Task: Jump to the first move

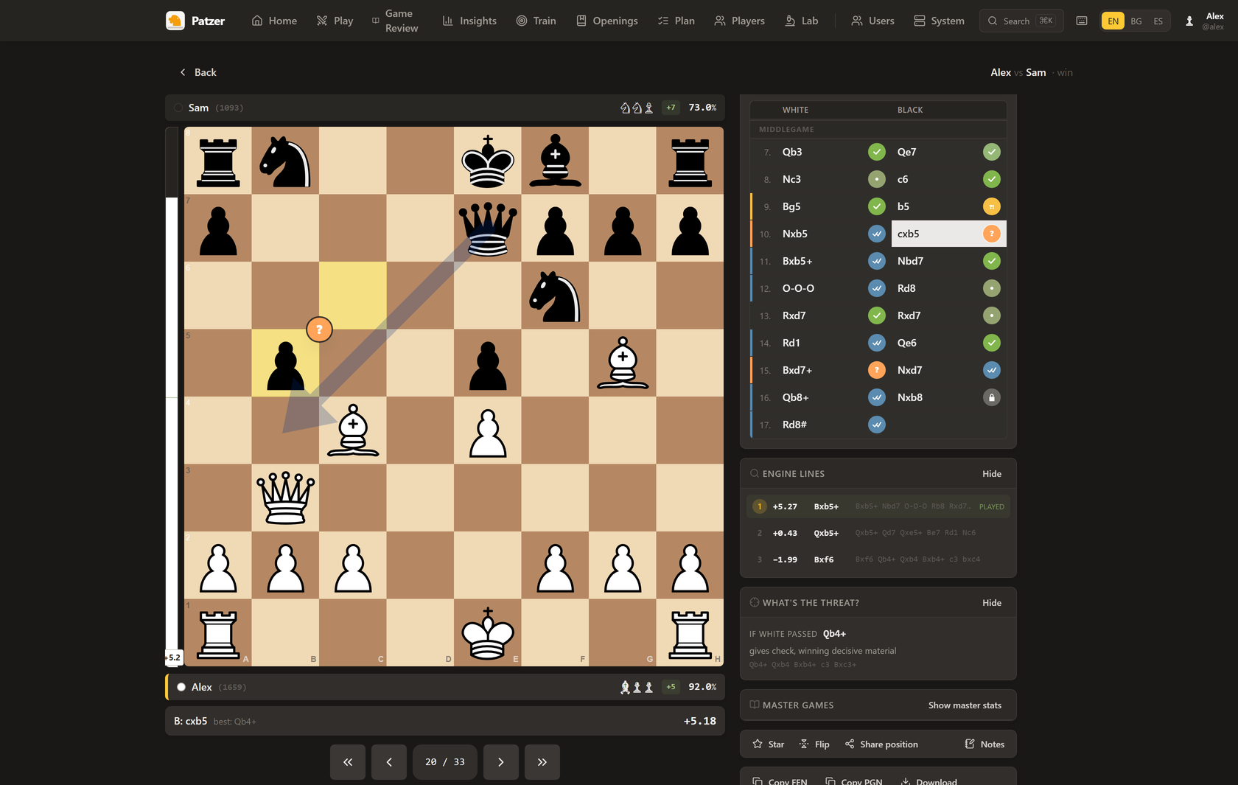Action: [x=348, y=762]
